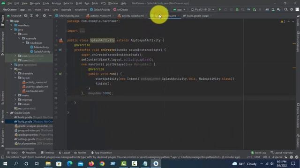Attach debugger to Android process icon
Screen dimensions: 300x168
click(254, 9)
